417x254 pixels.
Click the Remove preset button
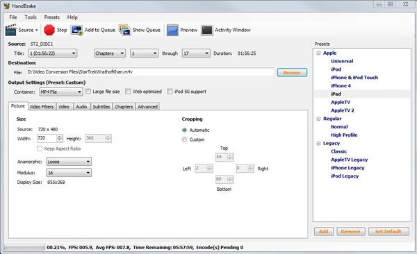[x=351, y=231]
